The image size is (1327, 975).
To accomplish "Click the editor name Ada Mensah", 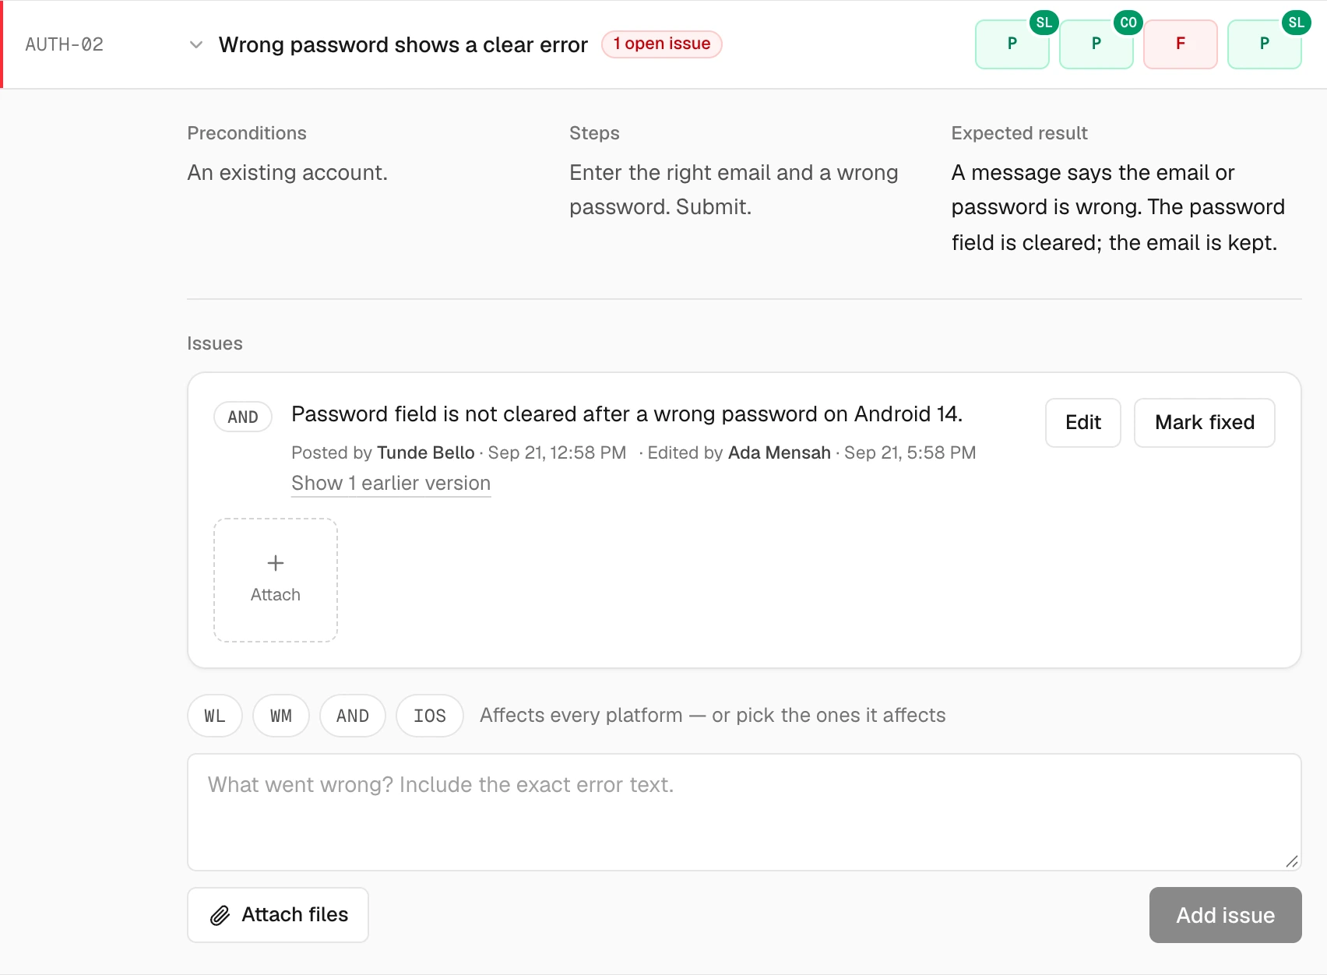I will tap(780, 452).
